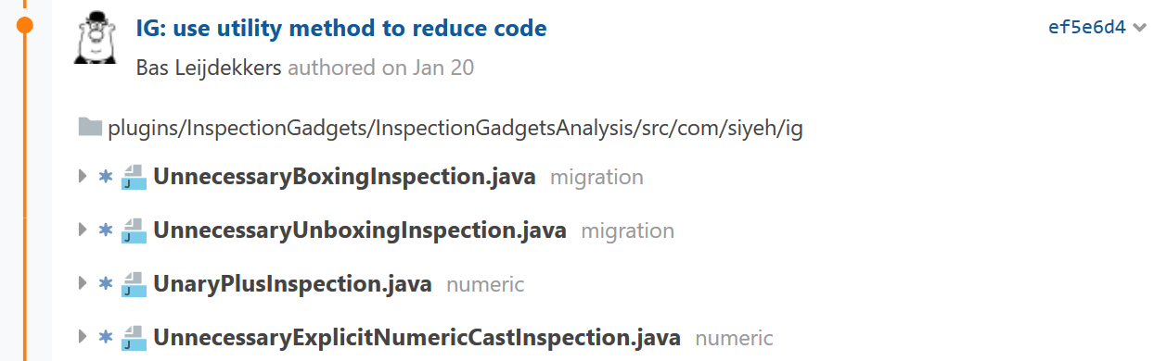Select the author name Bas Leijdekkers
Viewport: 1154px width, 361px height.
click(209, 69)
